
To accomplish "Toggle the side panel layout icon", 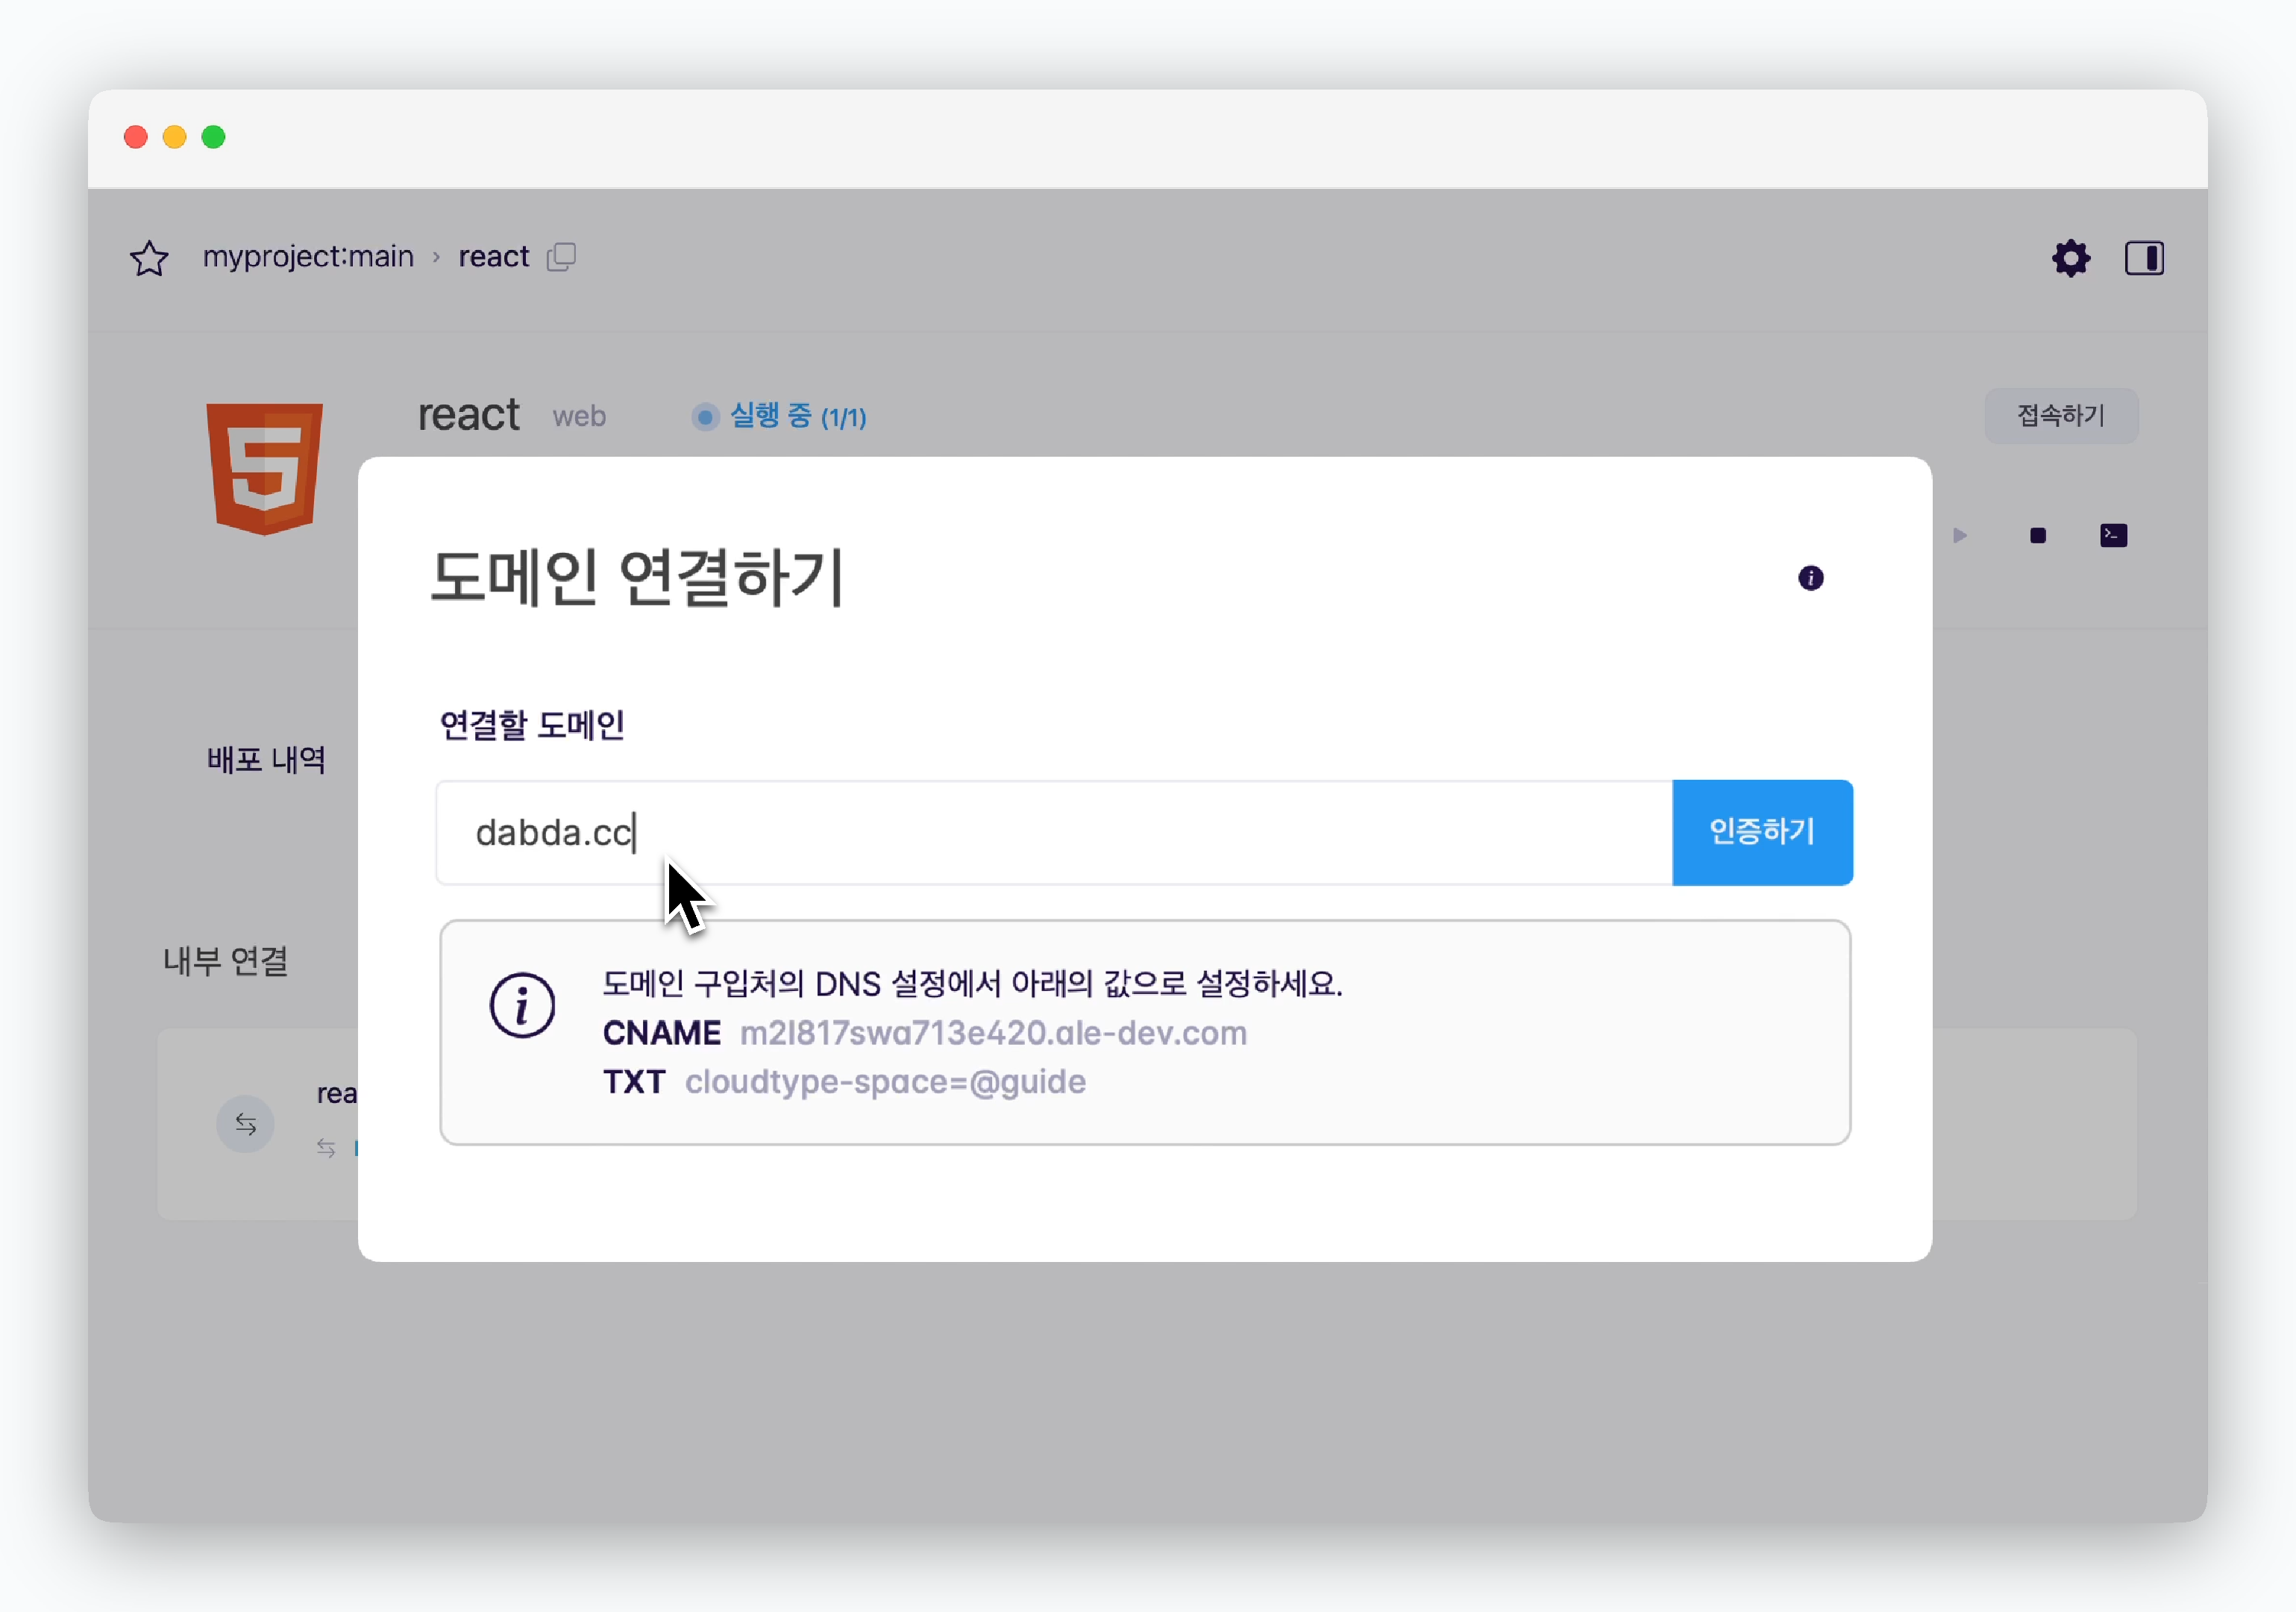I will pos(2144,258).
